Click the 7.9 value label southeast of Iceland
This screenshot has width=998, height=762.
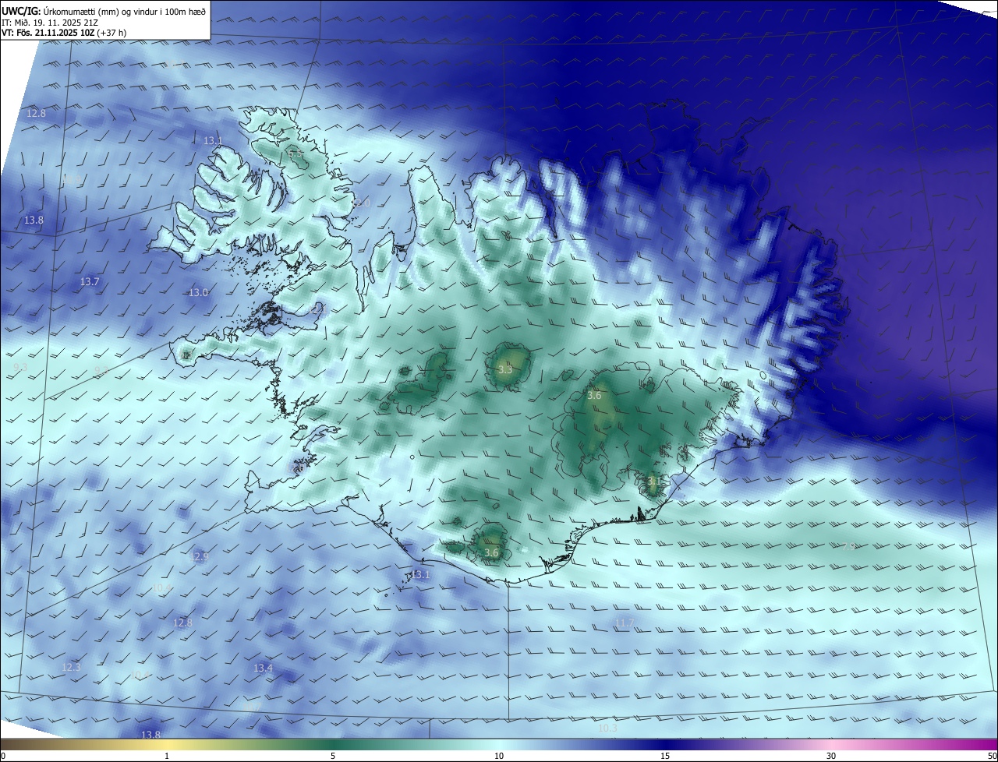click(848, 547)
